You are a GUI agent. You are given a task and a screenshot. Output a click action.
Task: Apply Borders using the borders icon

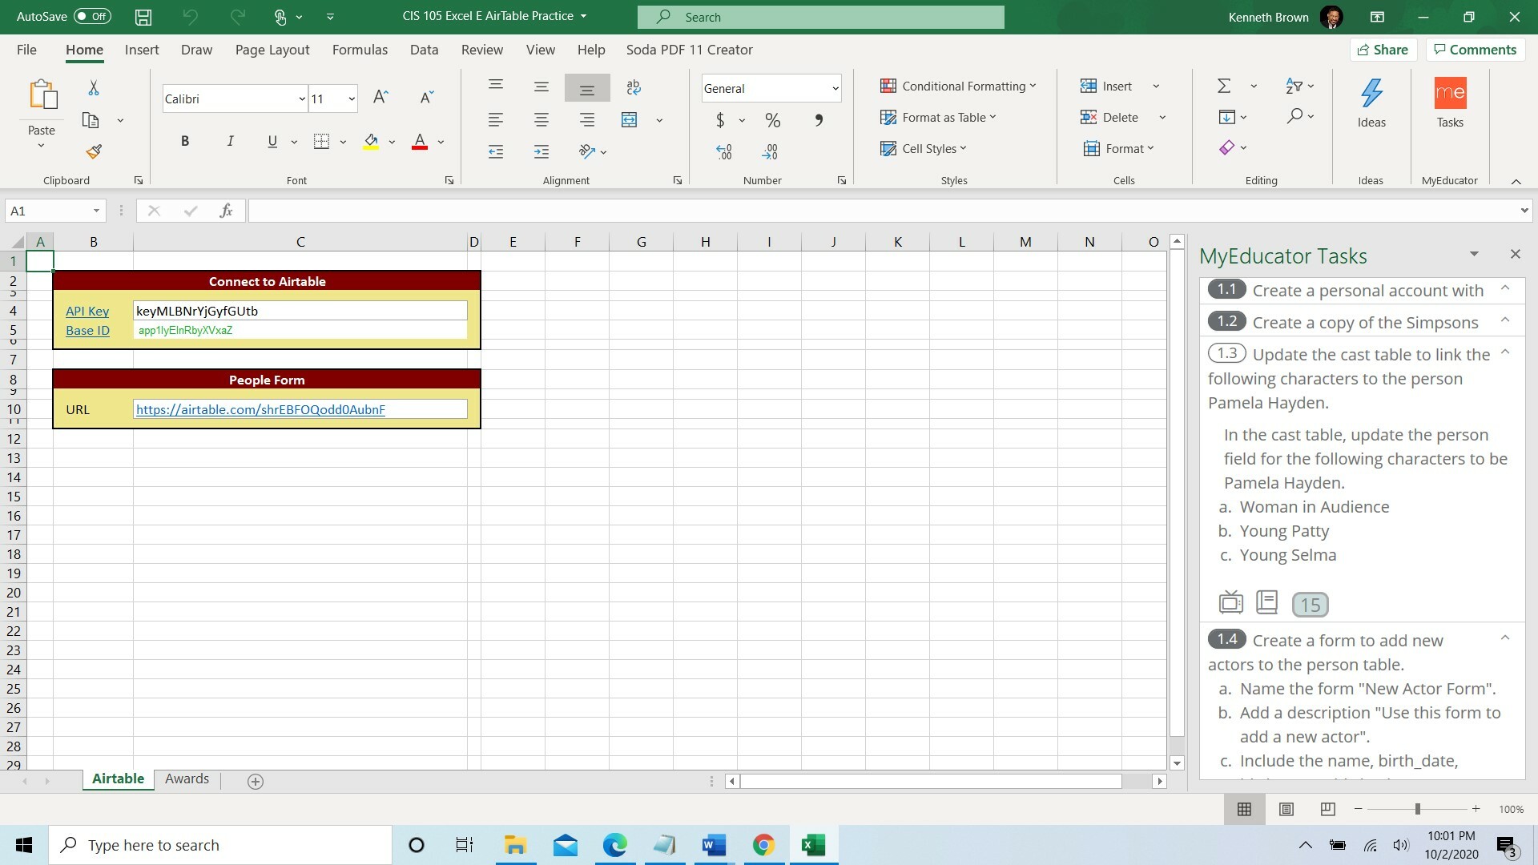(x=321, y=142)
